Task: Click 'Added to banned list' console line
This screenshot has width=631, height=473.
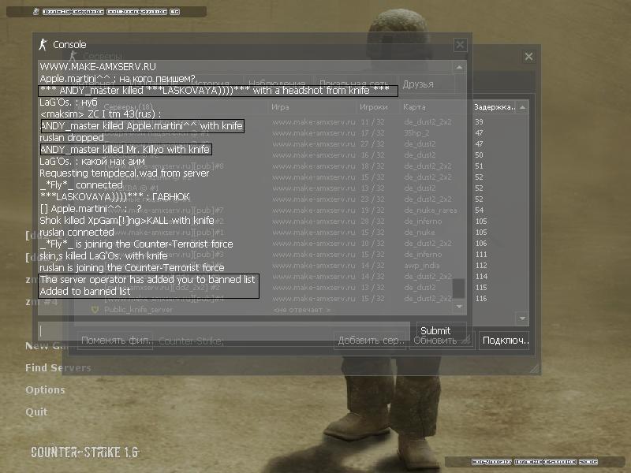Action: [85, 291]
